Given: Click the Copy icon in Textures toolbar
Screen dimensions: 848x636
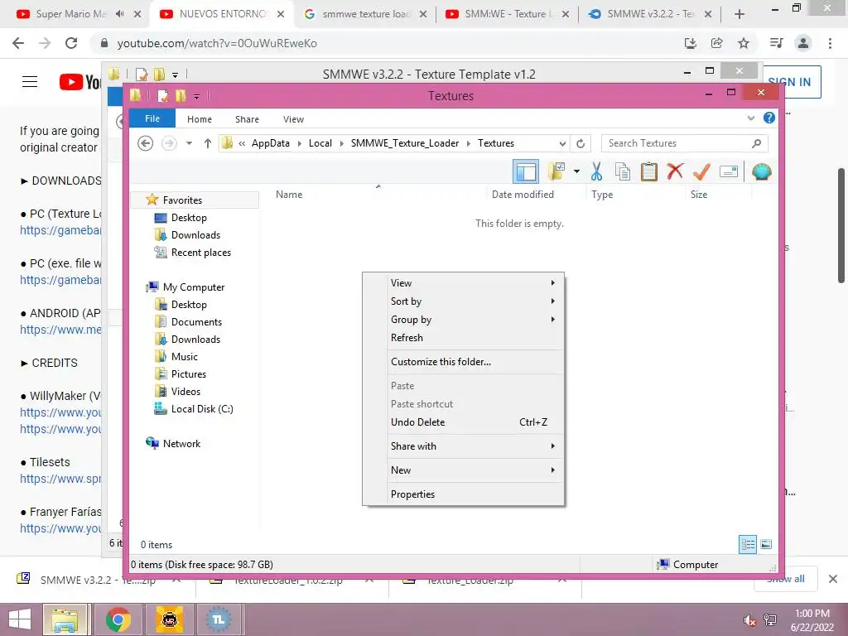Looking at the screenshot, I should 623,172.
